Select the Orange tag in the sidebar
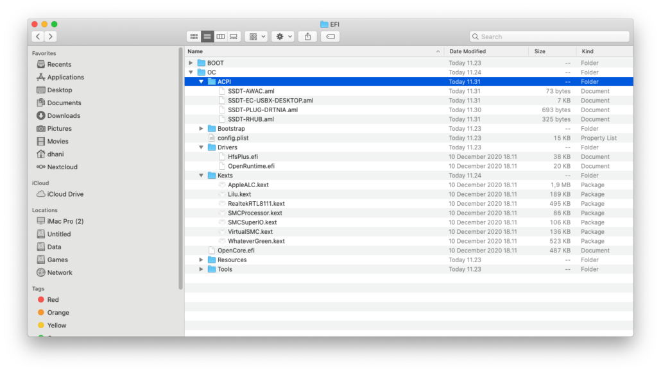Image resolution: width=661 pixels, height=373 pixels. coord(58,313)
